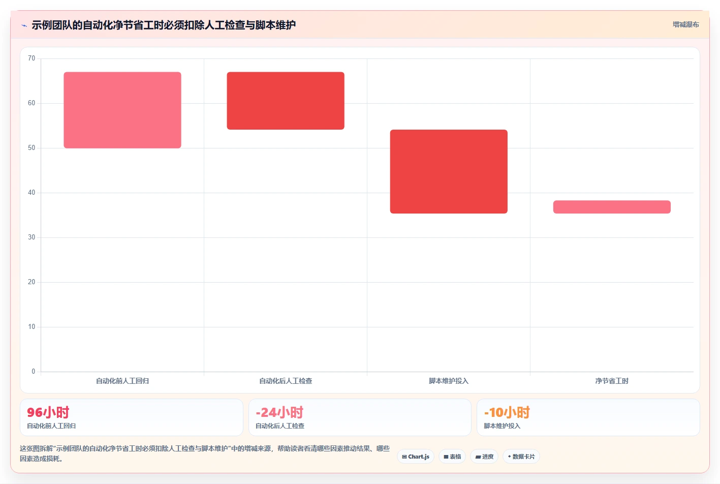The width and height of the screenshot is (720, 484).
Task: Click y-axis tick value 40
Action: coord(32,193)
